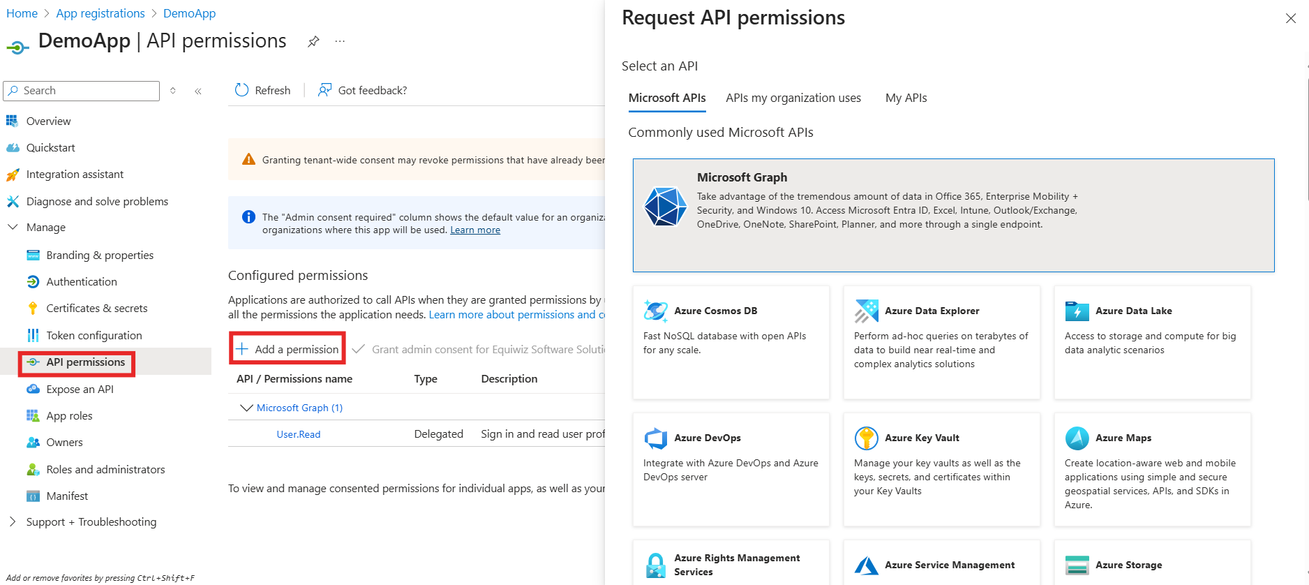Switch to the Microsoft APIs tab

click(667, 98)
